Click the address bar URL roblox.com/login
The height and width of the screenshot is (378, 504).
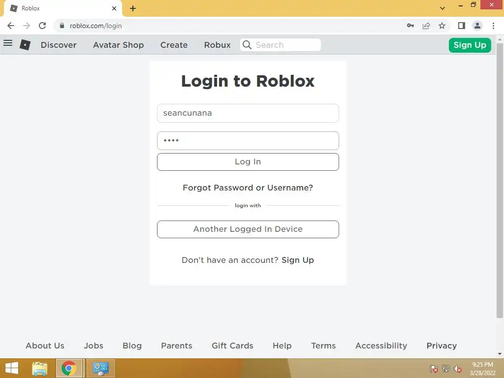click(x=96, y=26)
